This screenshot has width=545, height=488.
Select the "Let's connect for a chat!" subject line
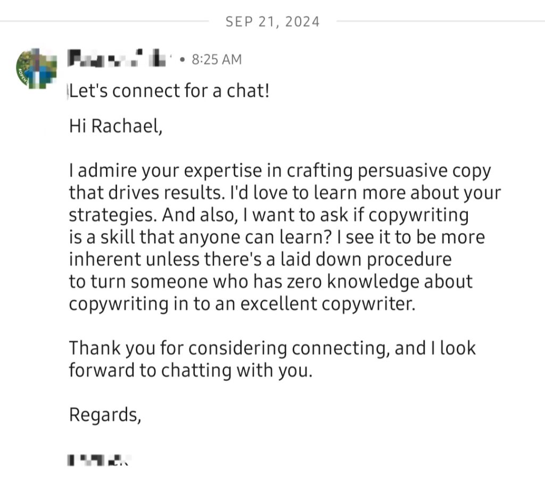click(x=169, y=90)
